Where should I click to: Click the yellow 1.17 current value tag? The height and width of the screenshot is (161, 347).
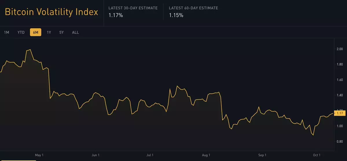point(339,113)
